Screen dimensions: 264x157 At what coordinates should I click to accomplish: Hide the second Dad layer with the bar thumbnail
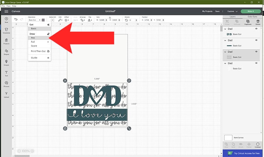(256, 40)
